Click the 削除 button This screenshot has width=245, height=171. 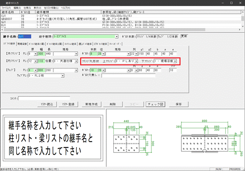coord(113,104)
